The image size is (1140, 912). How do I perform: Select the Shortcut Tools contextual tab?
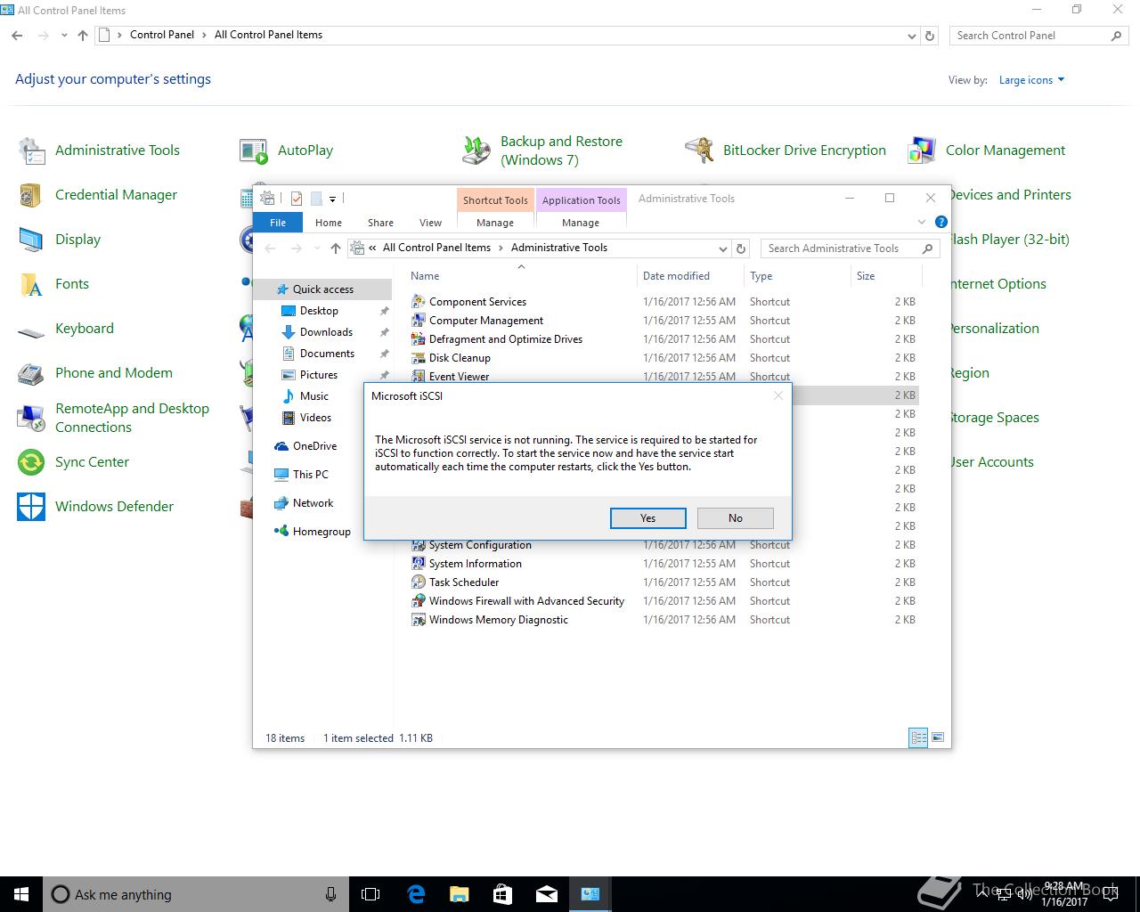[x=495, y=200]
